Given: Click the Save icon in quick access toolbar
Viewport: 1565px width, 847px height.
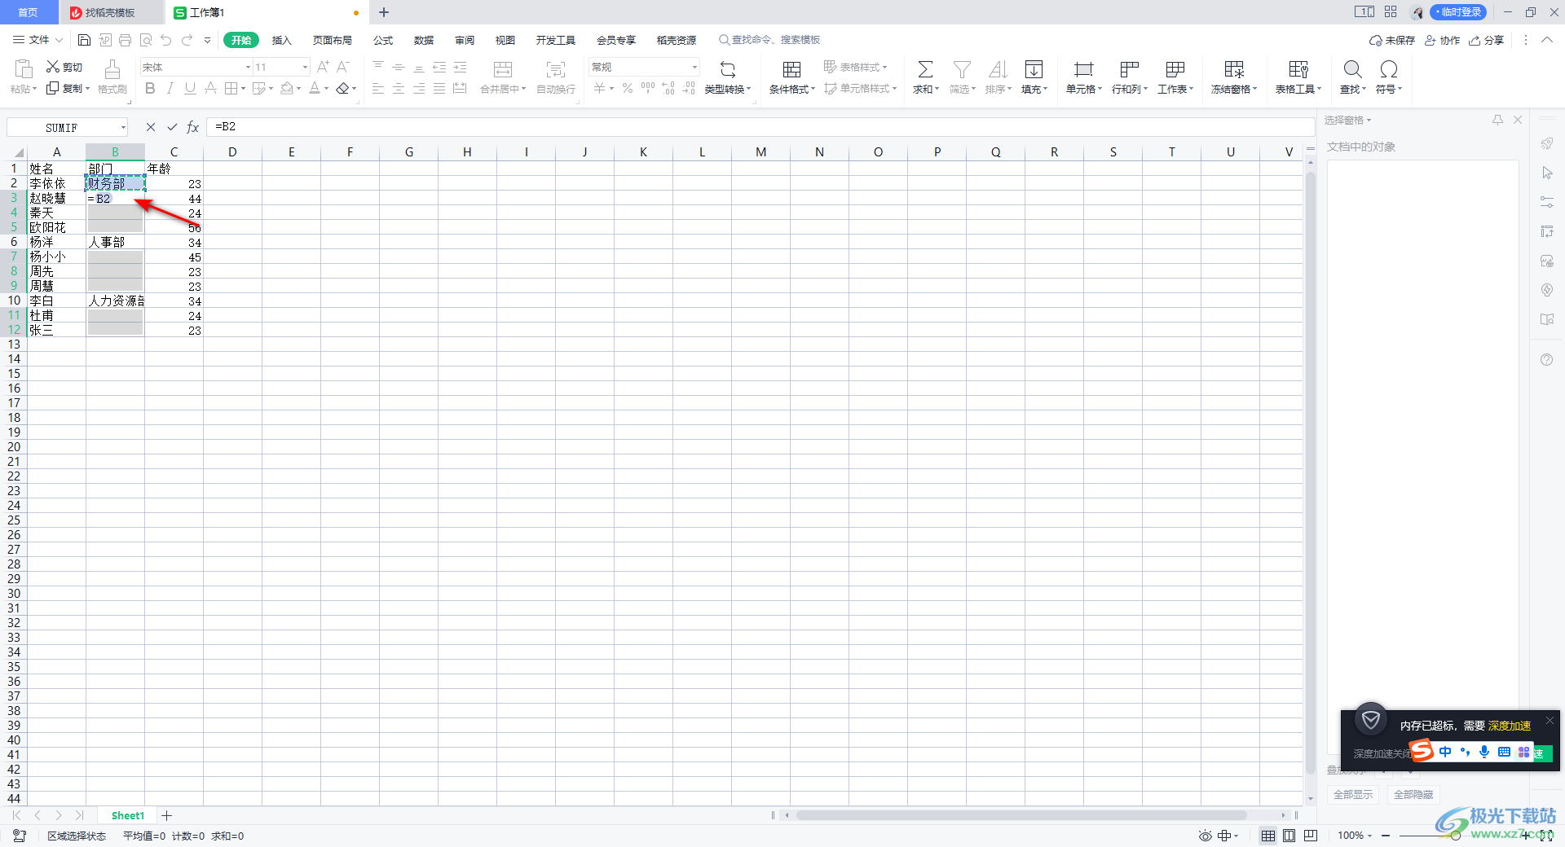Looking at the screenshot, I should [x=84, y=40].
